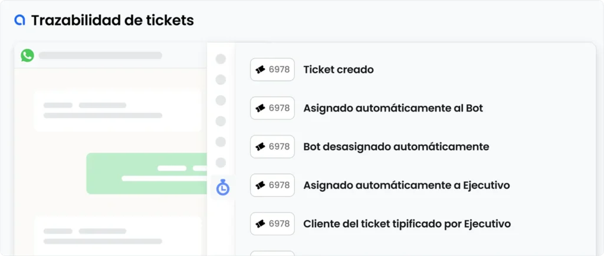Click ticket badge beside Asignado automáticamente al Bot
This screenshot has width=604, height=256.
[x=273, y=108]
